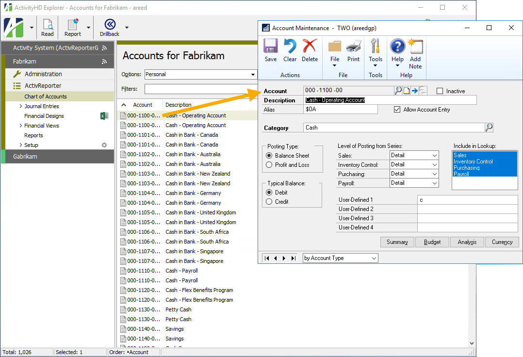Select Balance Sheet posting type

(x=269, y=156)
